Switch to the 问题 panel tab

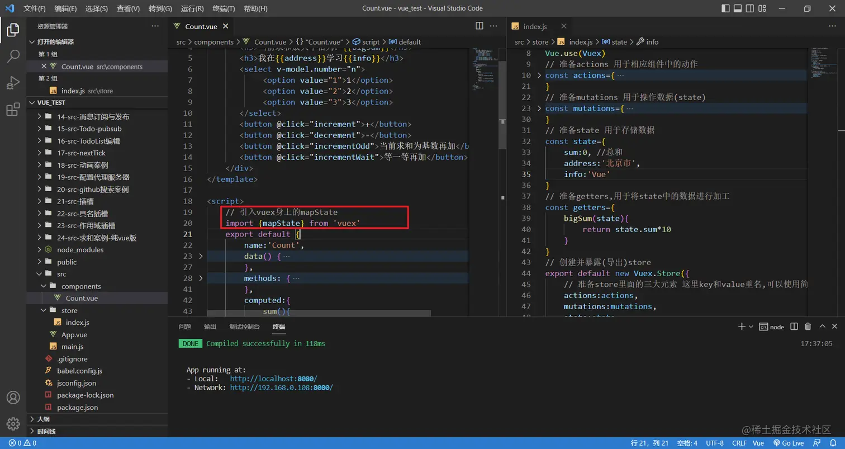click(x=185, y=327)
